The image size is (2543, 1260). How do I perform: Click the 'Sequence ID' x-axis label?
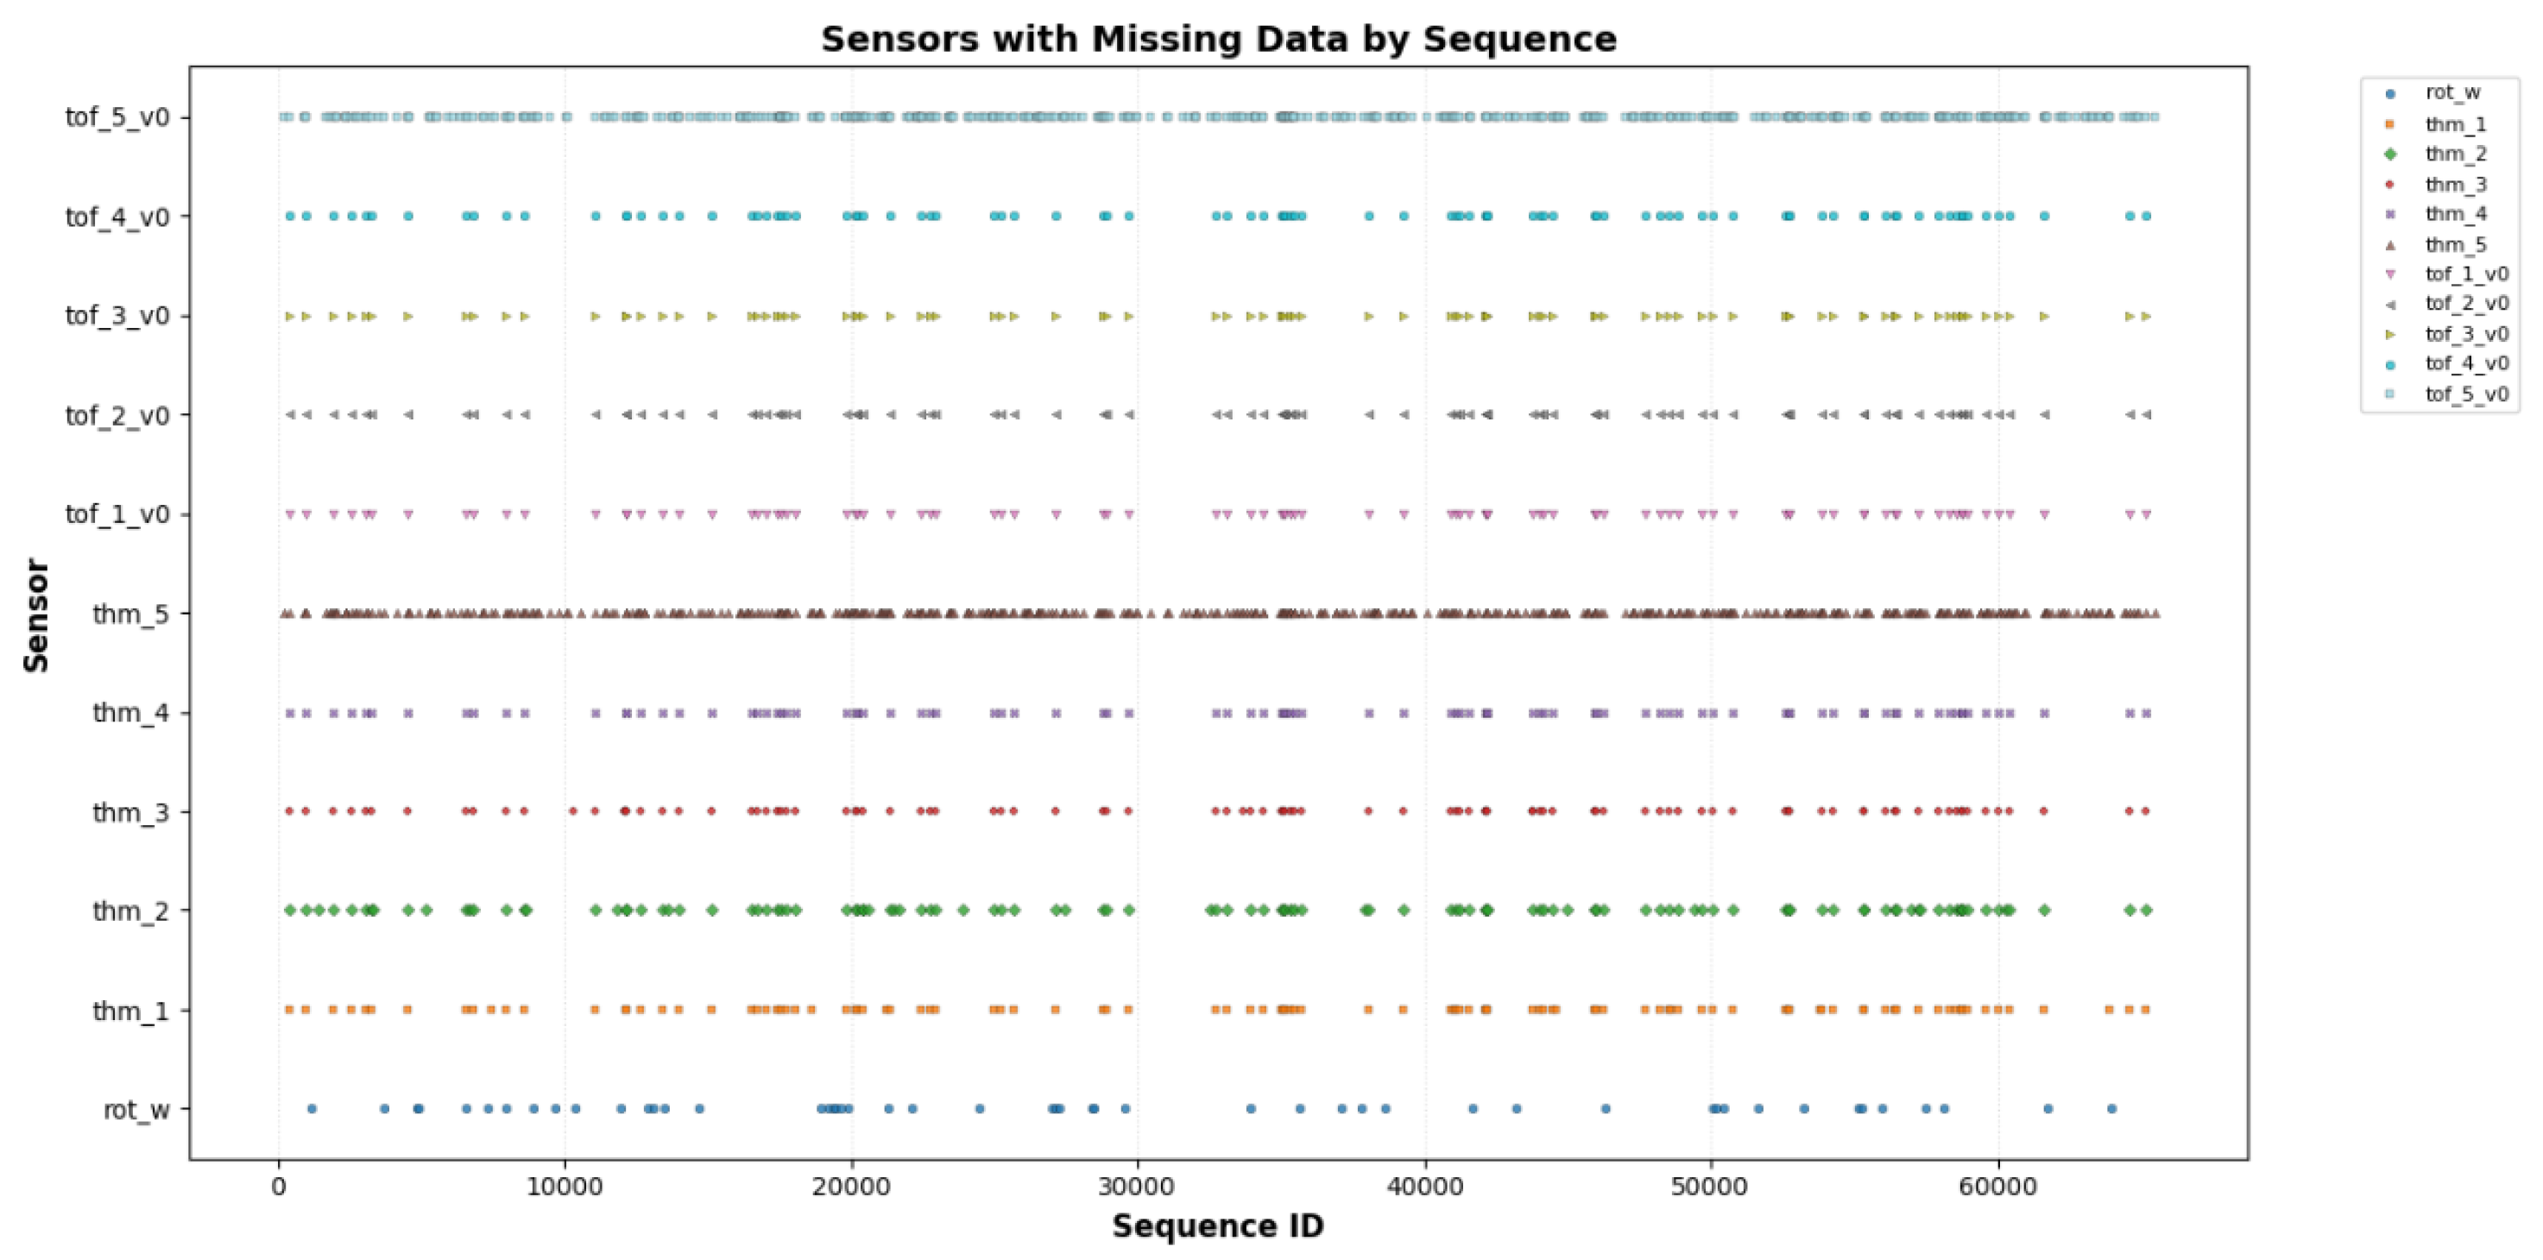pos(1217,1225)
